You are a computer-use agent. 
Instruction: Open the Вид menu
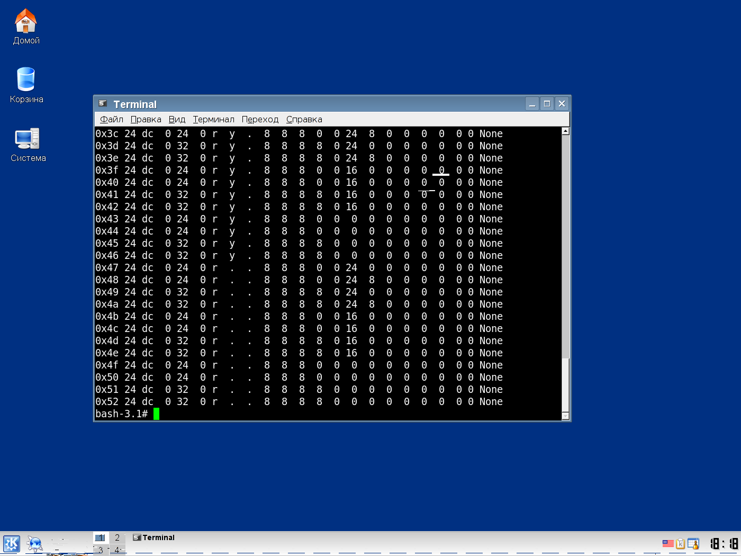coord(177,119)
